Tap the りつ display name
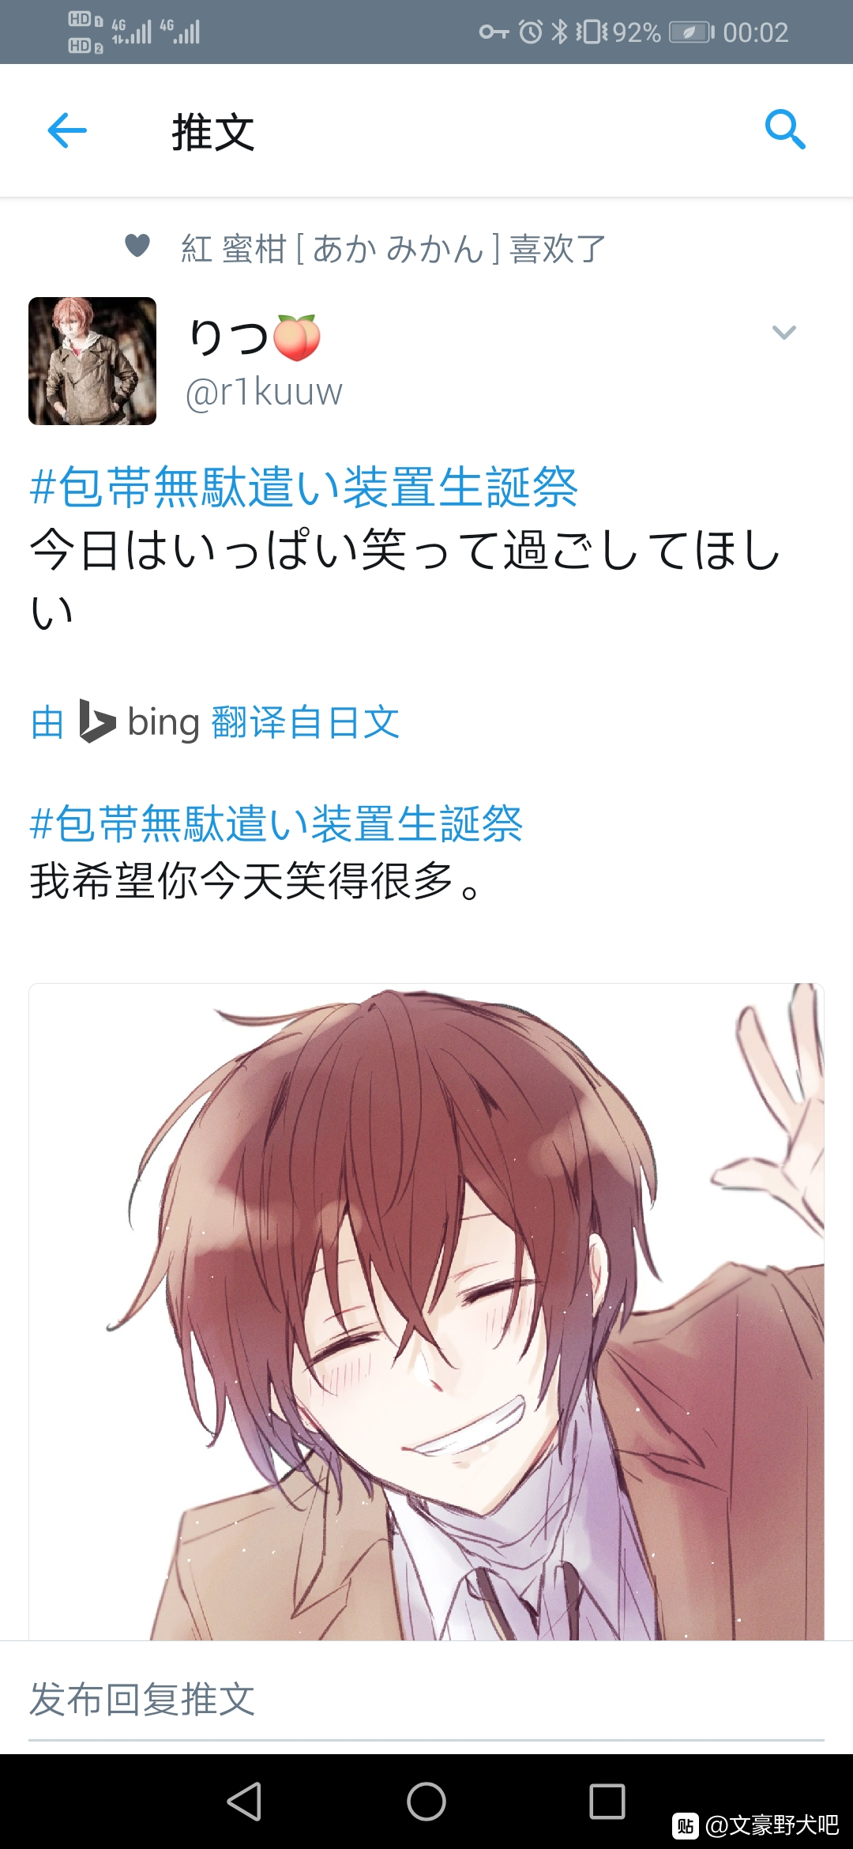This screenshot has width=853, height=1849. pyautogui.click(x=254, y=337)
